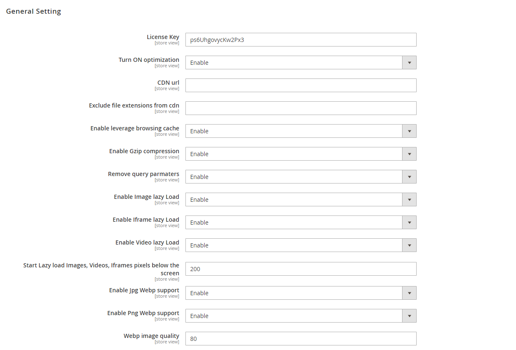Image resolution: width=516 pixels, height=350 pixels.
Task: Click the arrow icon for Turn ON optimization
Action: tap(409, 63)
